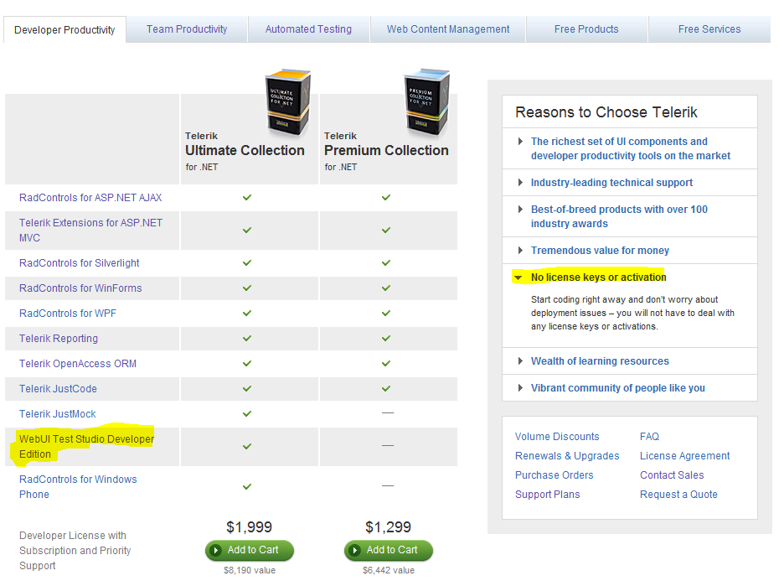The height and width of the screenshot is (586, 779).
Task: Open Telerik Extensions for ASP.NET MVC link
Action: click(x=91, y=231)
